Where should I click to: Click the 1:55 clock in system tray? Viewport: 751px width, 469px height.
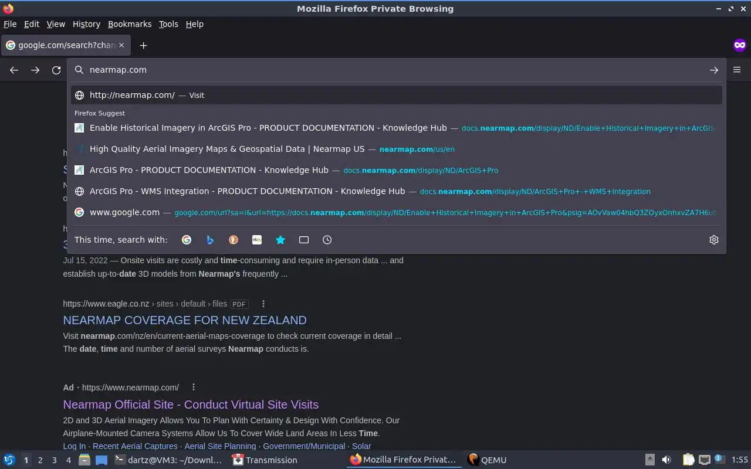click(740, 460)
